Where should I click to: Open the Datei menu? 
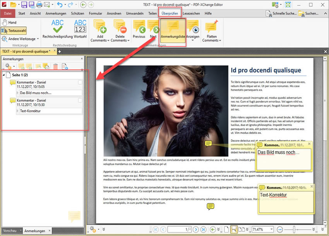tap(8, 14)
